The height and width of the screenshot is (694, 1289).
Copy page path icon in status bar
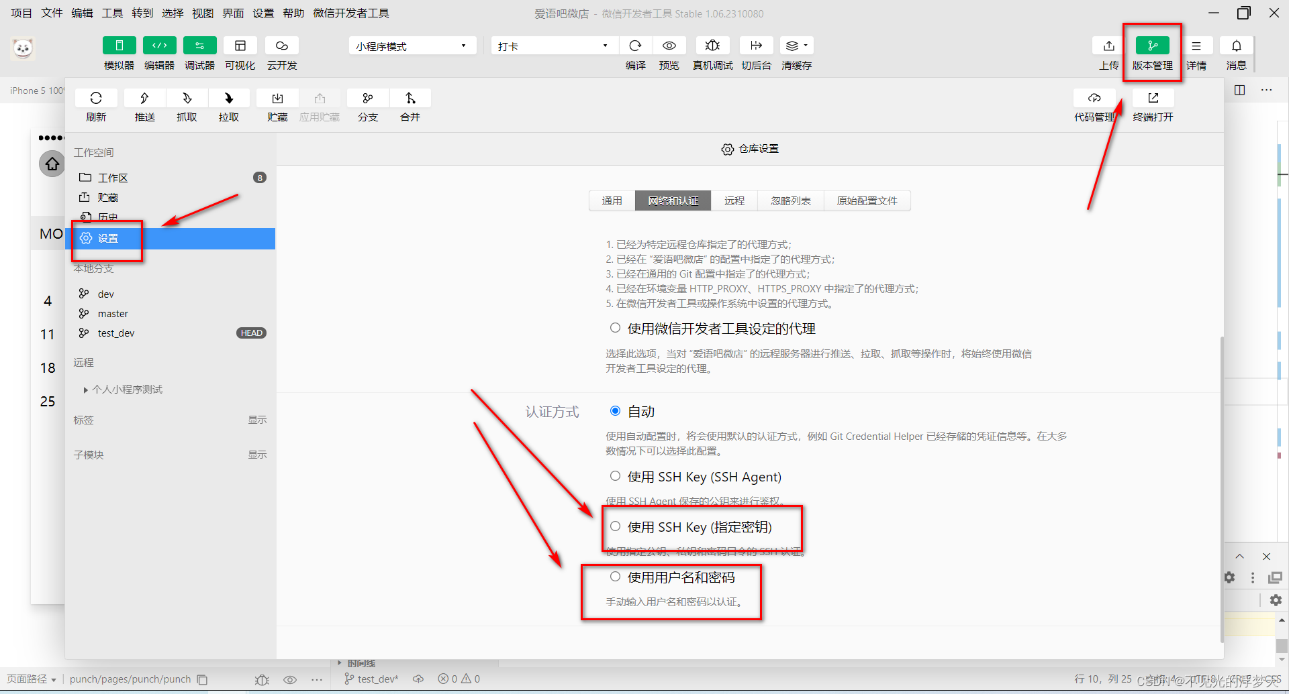coord(202,679)
